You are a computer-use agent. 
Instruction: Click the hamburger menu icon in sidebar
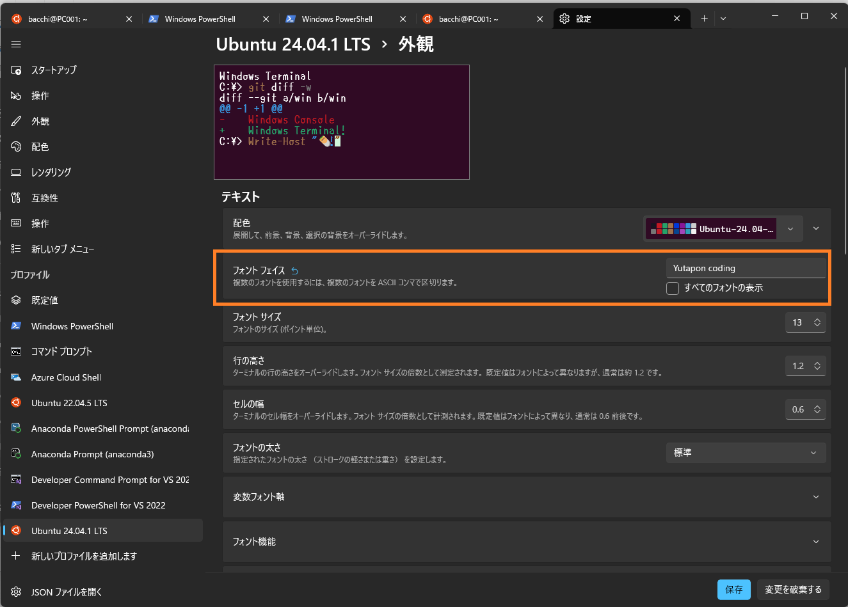coord(16,44)
